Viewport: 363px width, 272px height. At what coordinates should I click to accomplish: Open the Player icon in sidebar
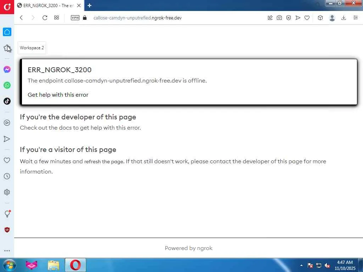(x=7, y=123)
